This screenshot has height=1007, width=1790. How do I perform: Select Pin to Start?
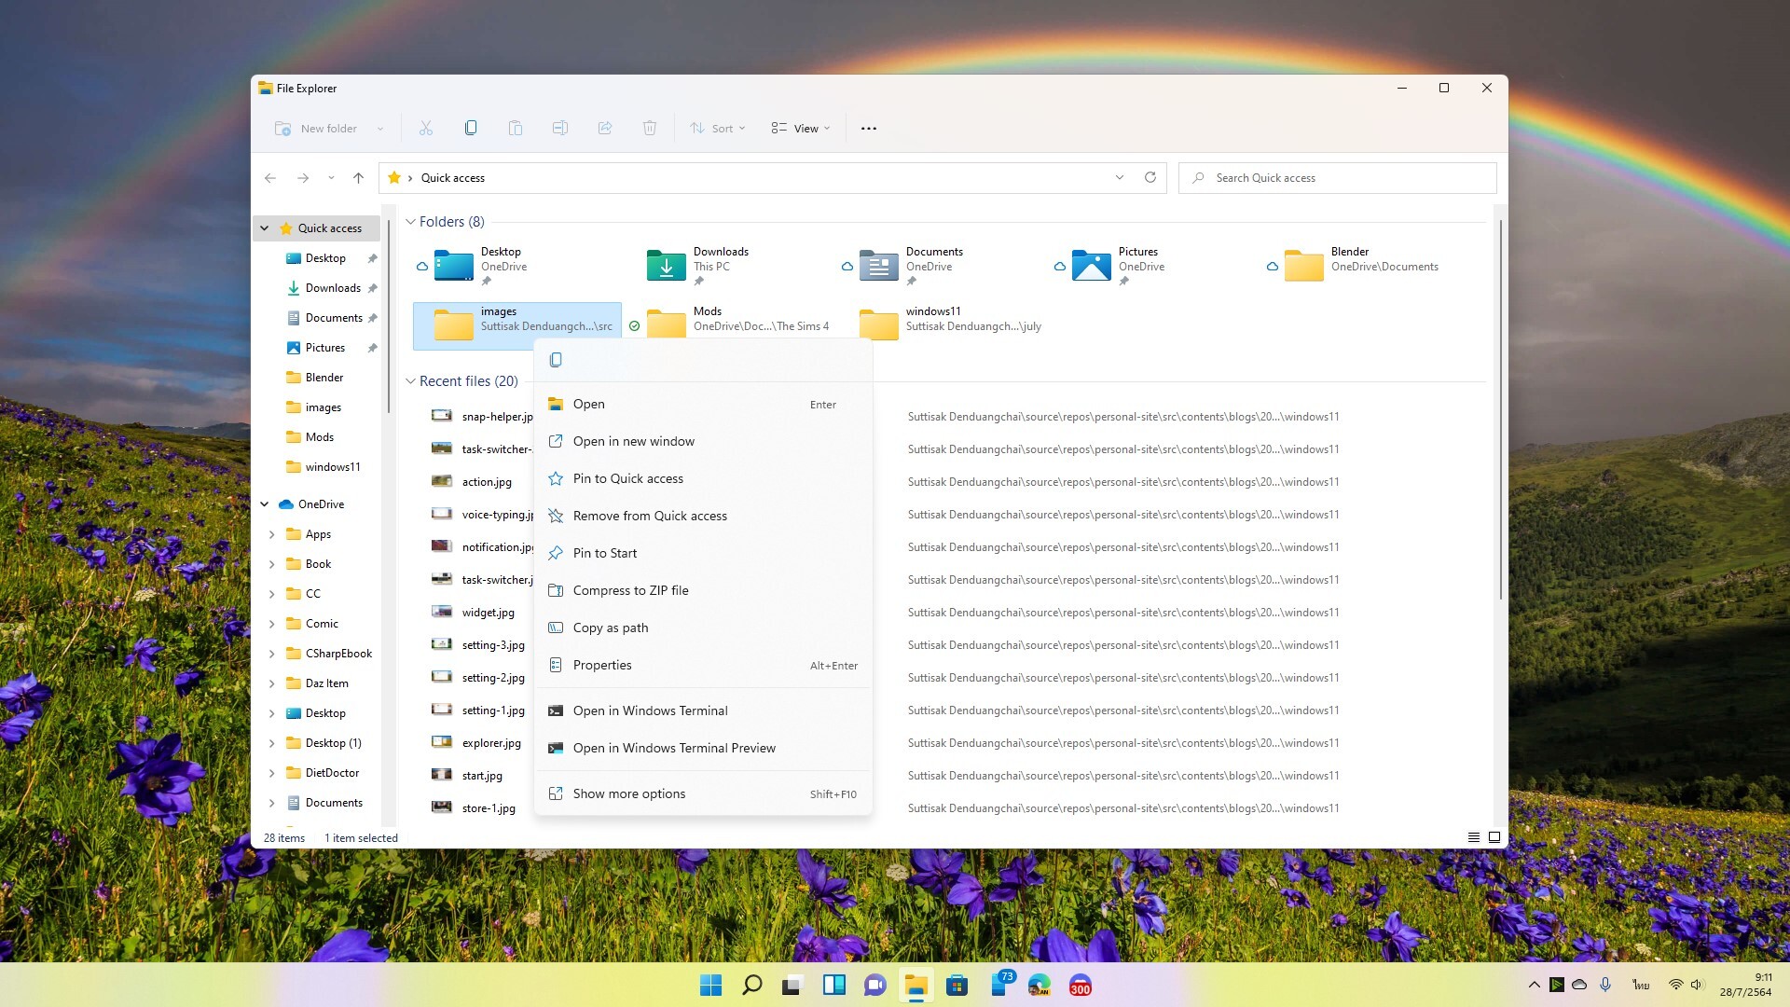click(703, 553)
